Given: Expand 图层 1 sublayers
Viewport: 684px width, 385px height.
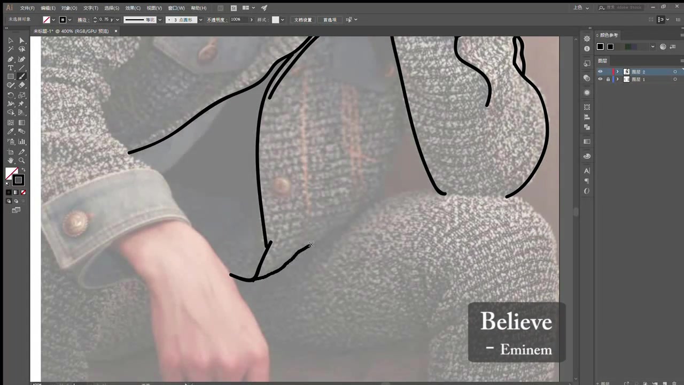Looking at the screenshot, I should tap(618, 79).
